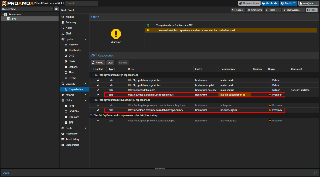Select the Syslog list icon

pos(66,78)
